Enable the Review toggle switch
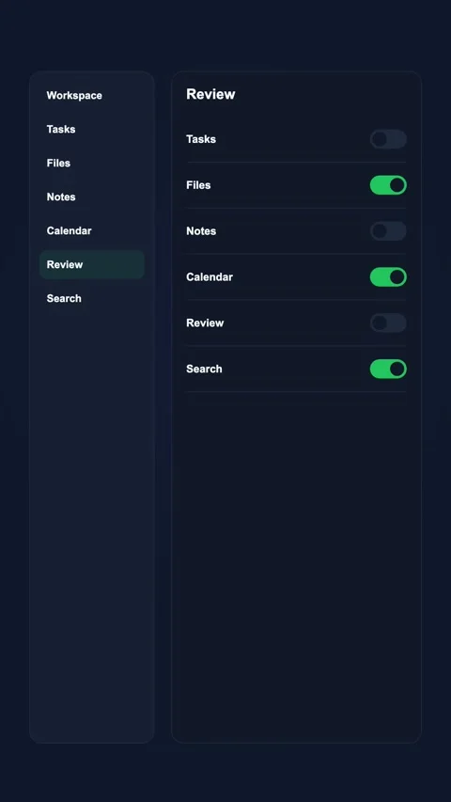 click(x=388, y=323)
